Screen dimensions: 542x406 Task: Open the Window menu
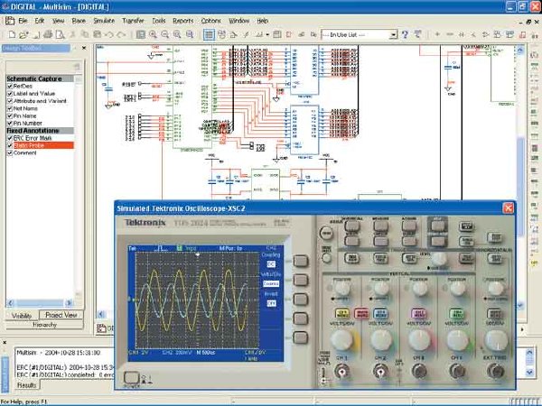tap(238, 21)
